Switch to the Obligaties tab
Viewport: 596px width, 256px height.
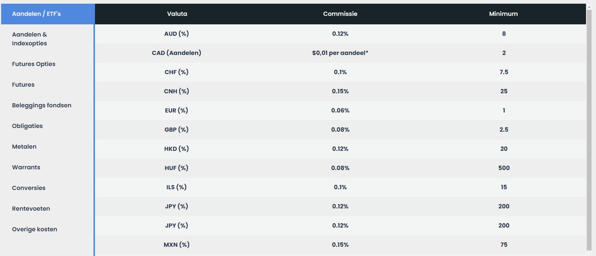[27, 126]
